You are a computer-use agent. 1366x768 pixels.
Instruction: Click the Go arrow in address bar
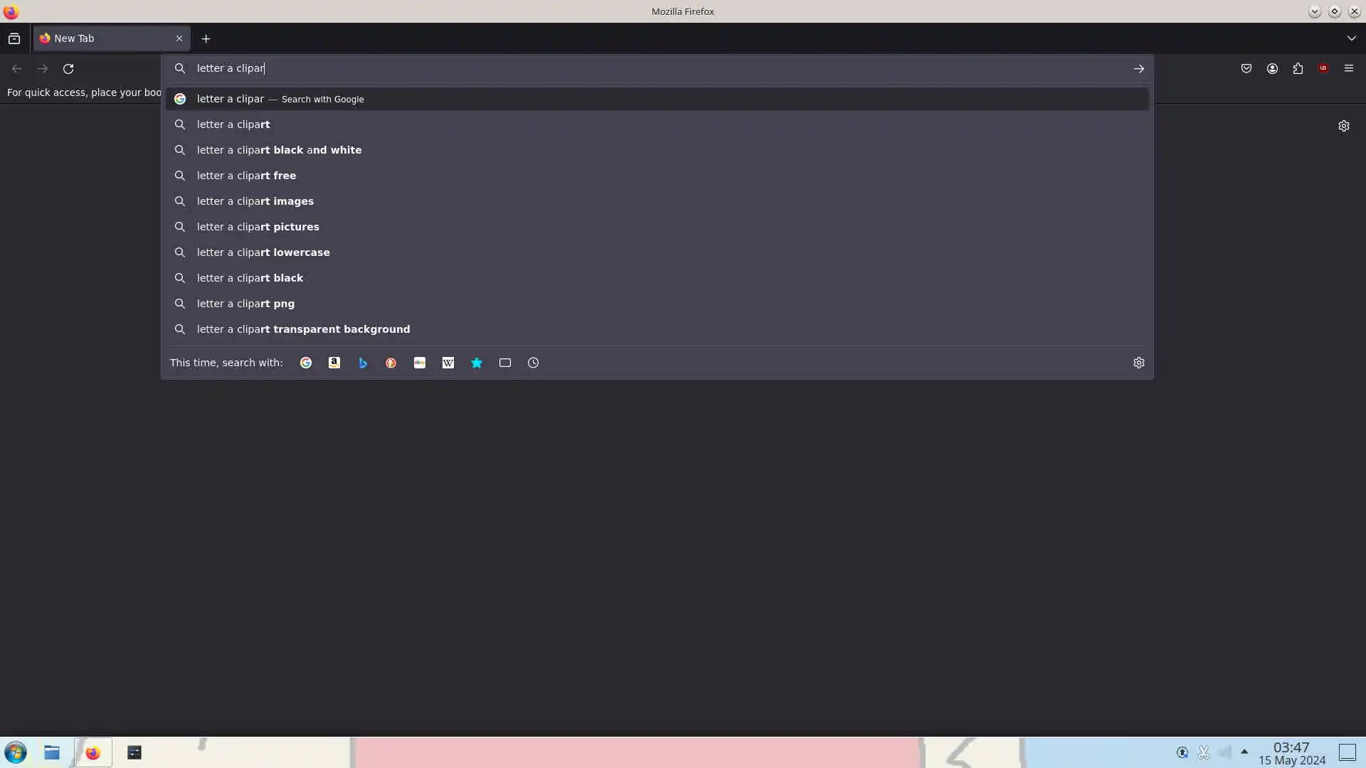tap(1139, 68)
